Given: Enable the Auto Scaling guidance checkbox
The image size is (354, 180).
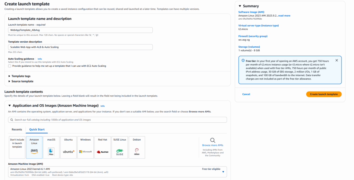Looking at the screenshot, I should (x=10, y=66).
